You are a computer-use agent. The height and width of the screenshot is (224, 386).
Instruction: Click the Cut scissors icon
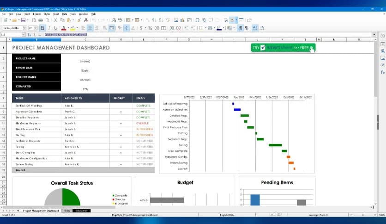pyautogui.click(x=55, y=20)
